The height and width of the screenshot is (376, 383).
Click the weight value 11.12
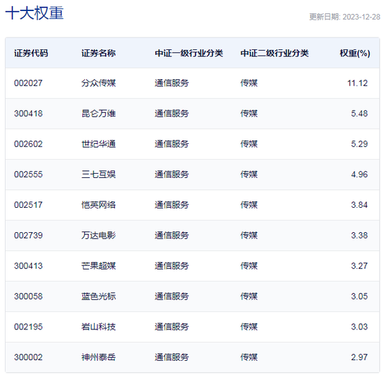click(x=357, y=83)
